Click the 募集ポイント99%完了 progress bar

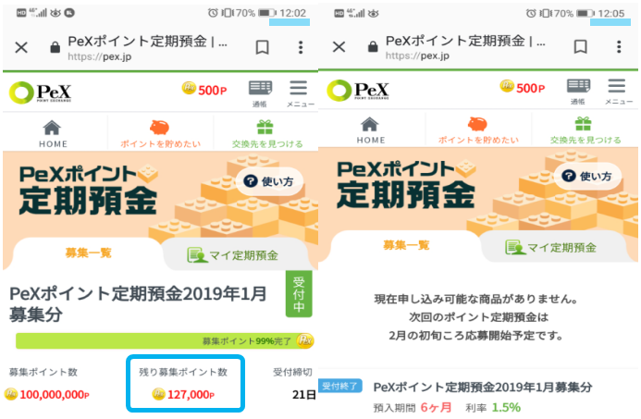pos(165,340)
